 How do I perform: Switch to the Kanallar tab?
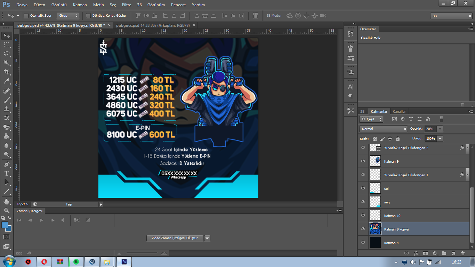pyautogui.click(x=399, y=112)
